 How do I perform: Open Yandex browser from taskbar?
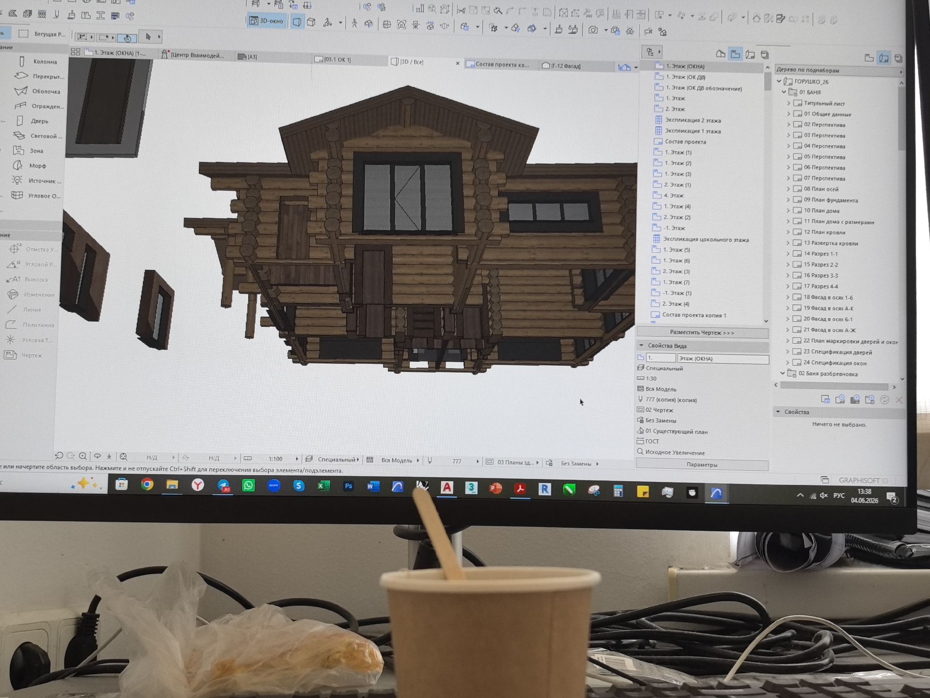click(198, 485)
